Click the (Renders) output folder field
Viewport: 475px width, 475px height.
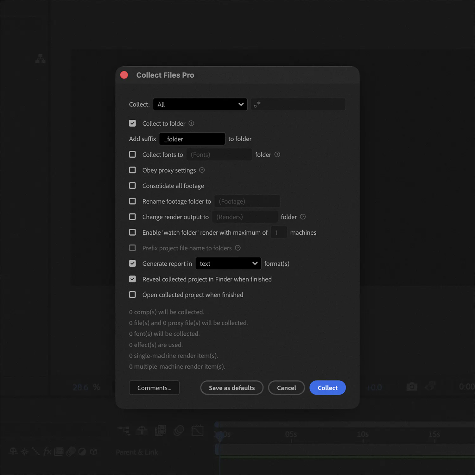(245, 217)
